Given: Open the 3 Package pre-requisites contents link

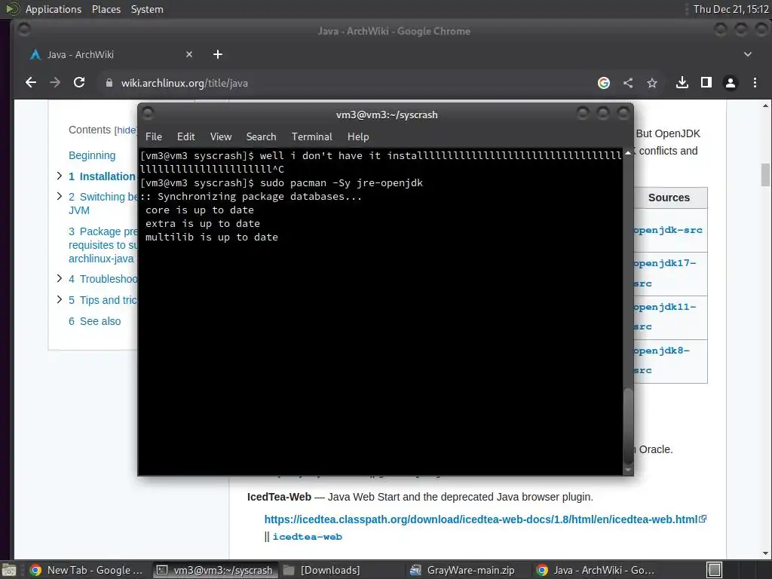Looking at the screenshot, I should pos(103,245).
